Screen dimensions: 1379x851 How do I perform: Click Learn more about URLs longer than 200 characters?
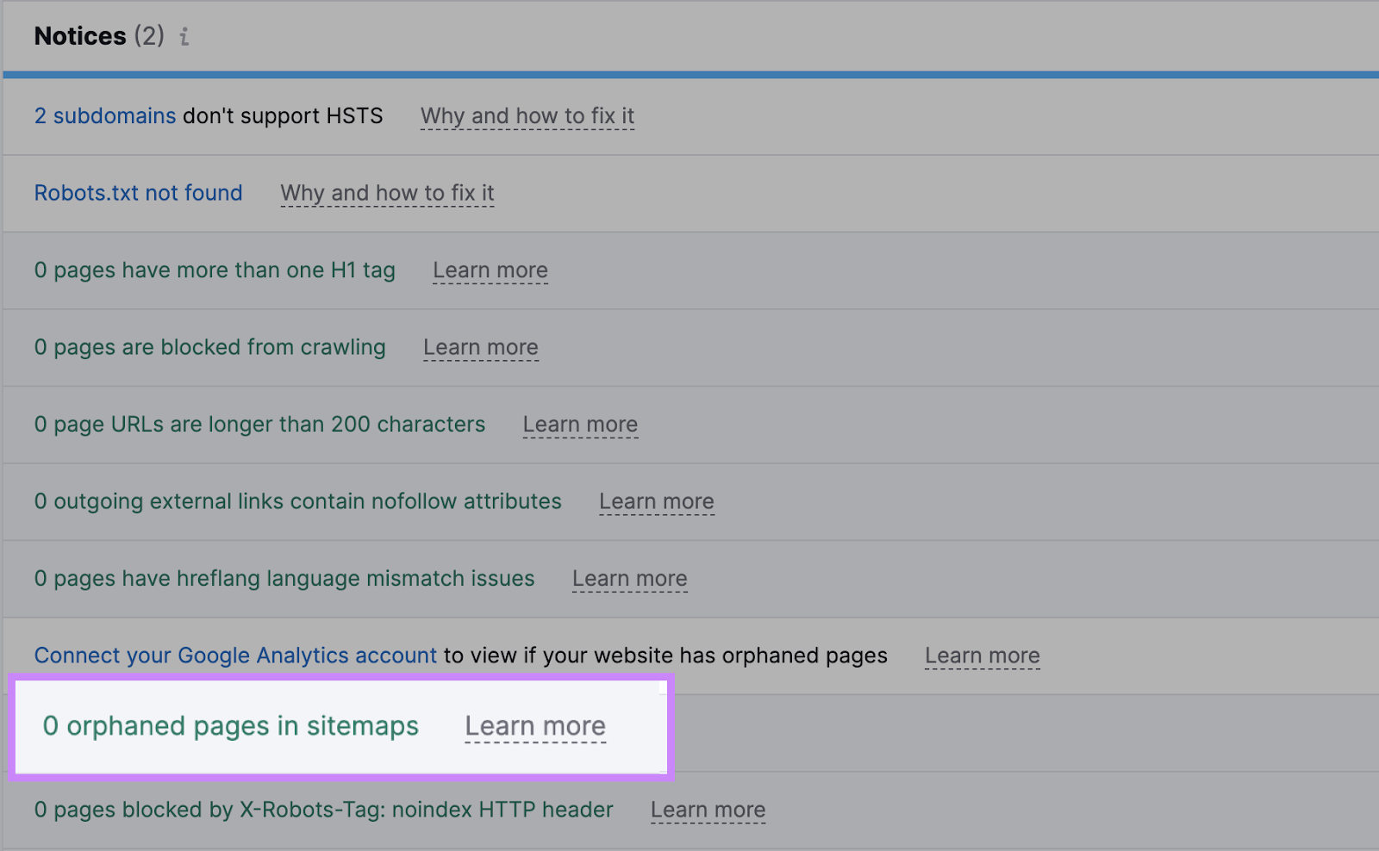click(580, 424)
